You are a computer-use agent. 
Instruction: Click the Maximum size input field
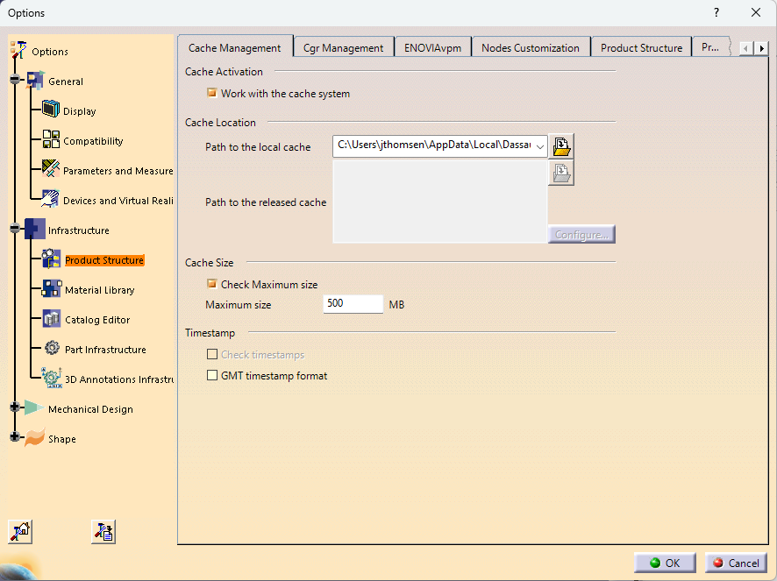353,303
